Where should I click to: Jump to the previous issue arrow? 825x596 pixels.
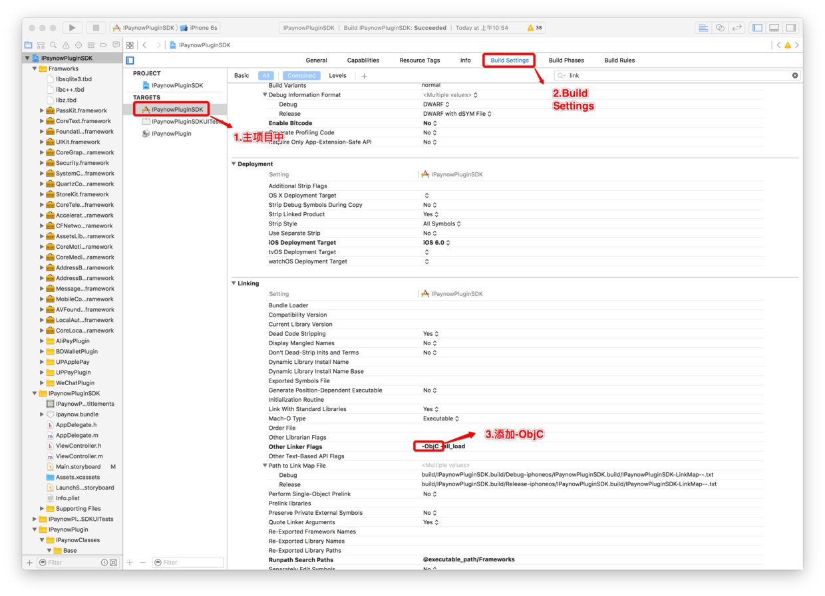pyautogui.click(x=778, y=45)
